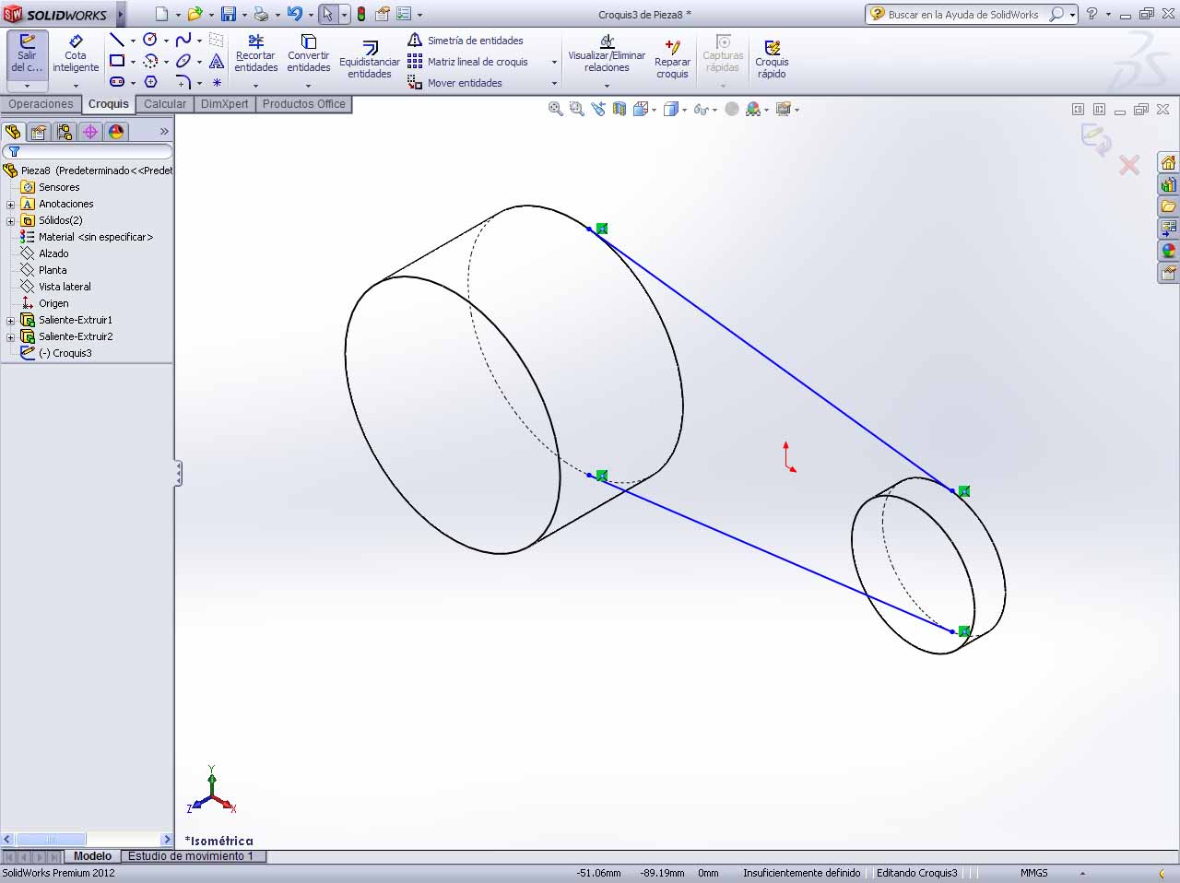Select the Circle sketch tool
Screen dimensions: 1180x883
tap(150, 40)
